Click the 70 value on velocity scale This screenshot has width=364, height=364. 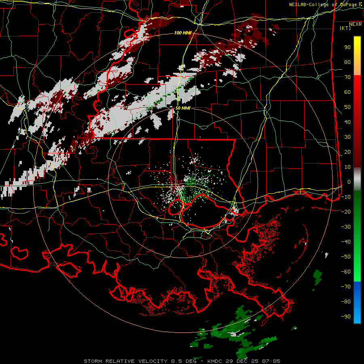(347, 77)
